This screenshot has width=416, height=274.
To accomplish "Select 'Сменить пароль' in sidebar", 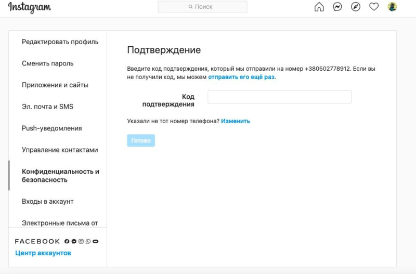I will point(47,63).
